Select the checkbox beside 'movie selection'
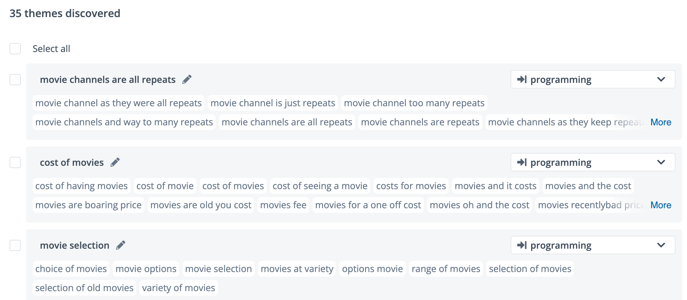687x300 pixels. 15,245
